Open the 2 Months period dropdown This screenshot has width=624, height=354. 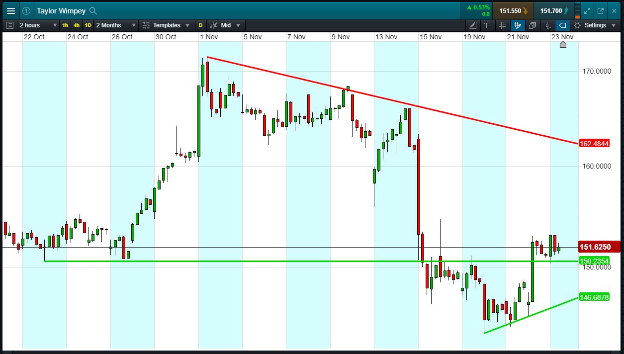(x=116, y=25)
